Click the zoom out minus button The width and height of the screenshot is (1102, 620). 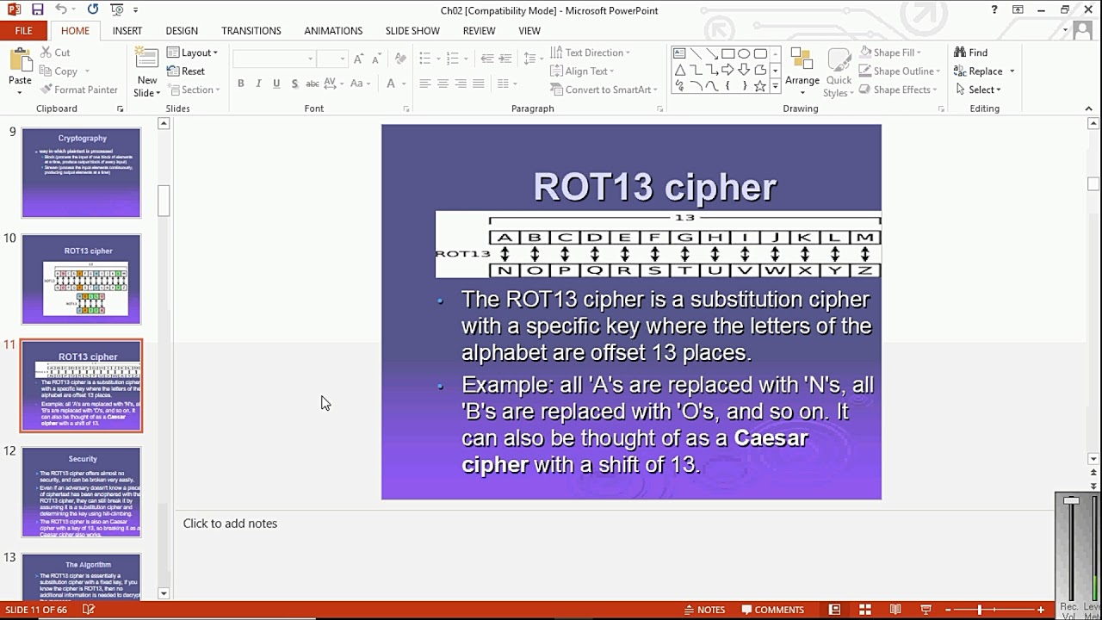948,610
